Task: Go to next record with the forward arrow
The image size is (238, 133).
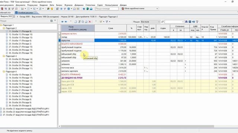Action: point(66,22)
